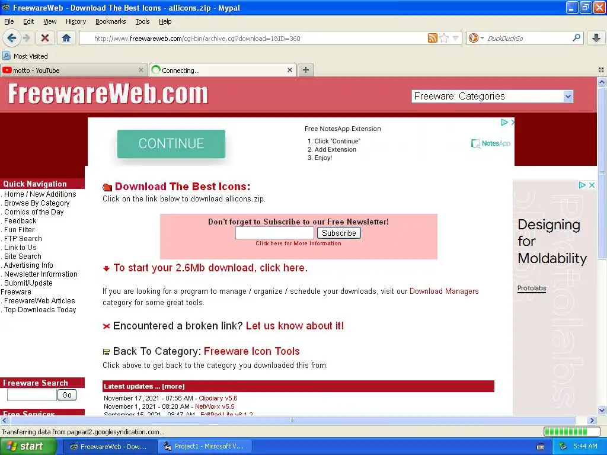
Task: Open a new tab with plus button
Action: pyautogui.click(x=306, y=70)
